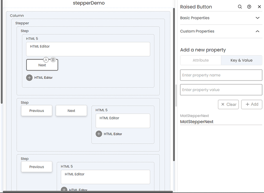Select the Column container label
Image resolution: width=264 pixels, height=193 pixels.
point(17,15)
